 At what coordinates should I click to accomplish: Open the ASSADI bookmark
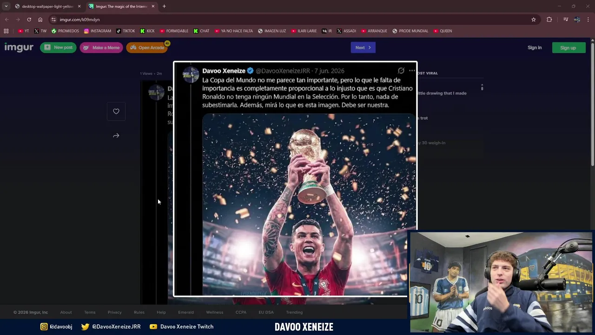point(346,31)
